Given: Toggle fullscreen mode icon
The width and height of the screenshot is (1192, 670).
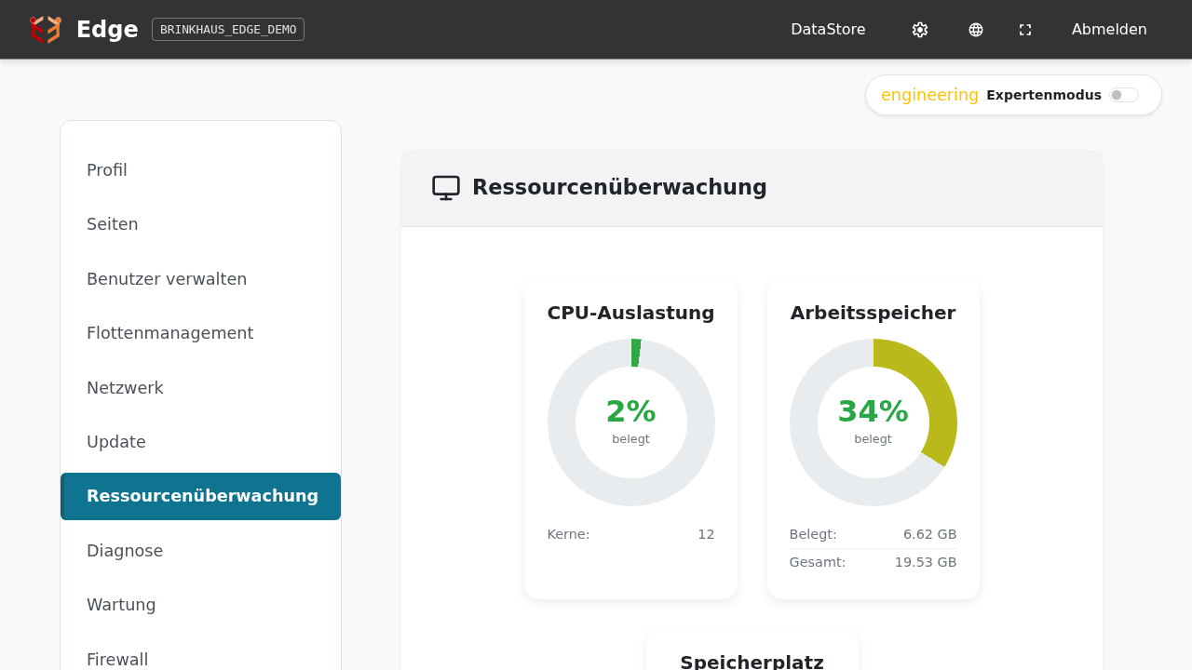Looking at the screenshot, I should [1025, 30].
